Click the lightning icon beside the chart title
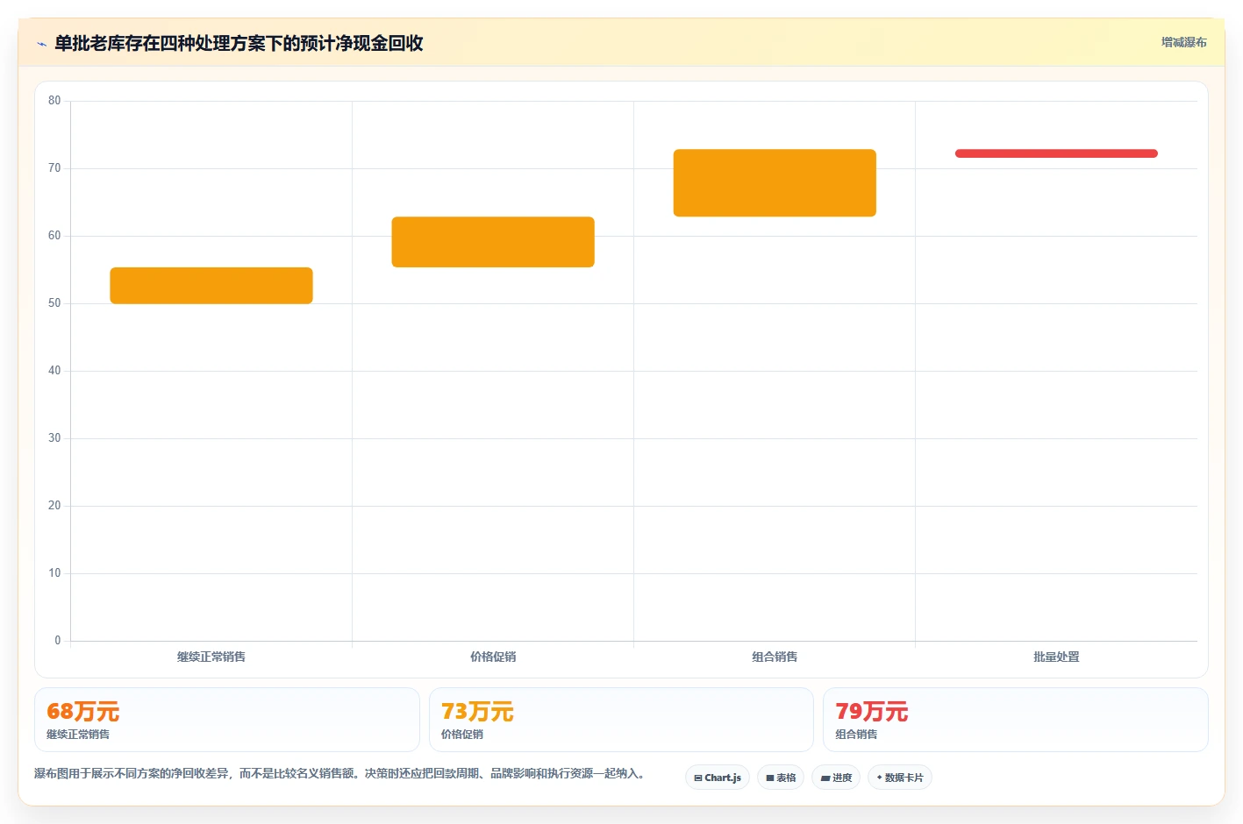This screenshot has width=1243, height=824. pyautogui.click(x=41, y=44)
